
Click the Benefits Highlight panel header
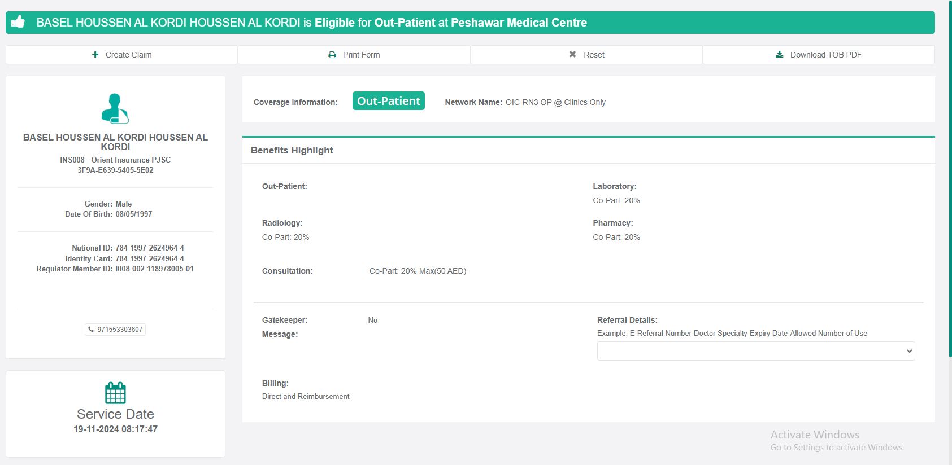pyautogui.click(x=292, y=150)
